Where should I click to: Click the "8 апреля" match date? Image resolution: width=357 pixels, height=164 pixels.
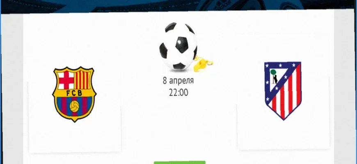click(178, 80)
